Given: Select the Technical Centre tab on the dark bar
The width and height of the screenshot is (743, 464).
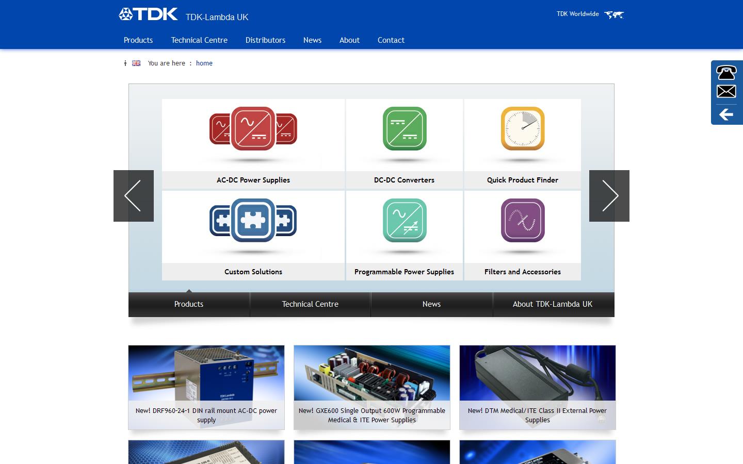Looking at the screenshot, I should (x=310, y=304).
